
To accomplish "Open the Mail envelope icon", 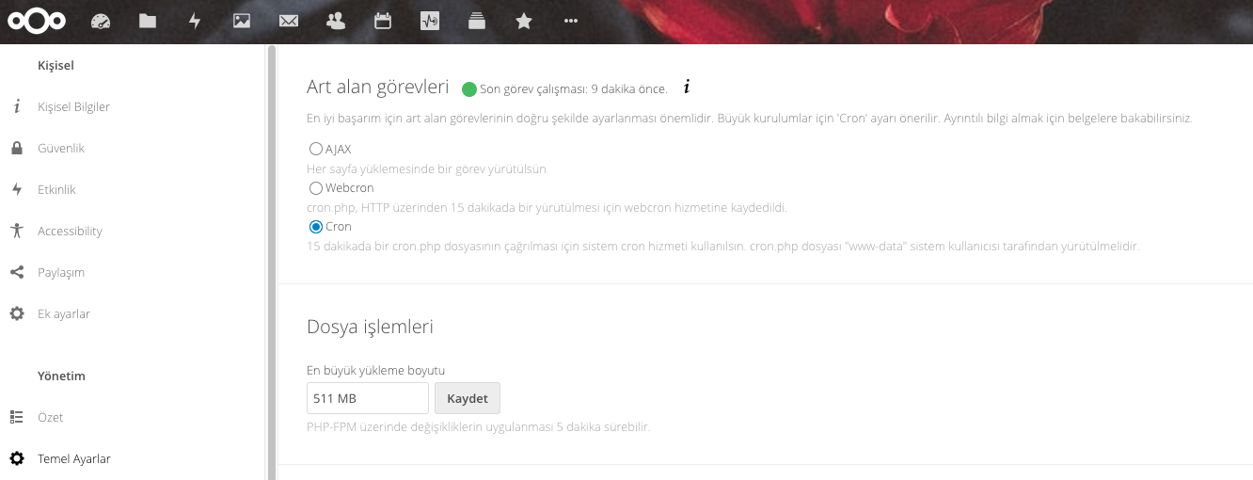I will click(x=289, y=21).
